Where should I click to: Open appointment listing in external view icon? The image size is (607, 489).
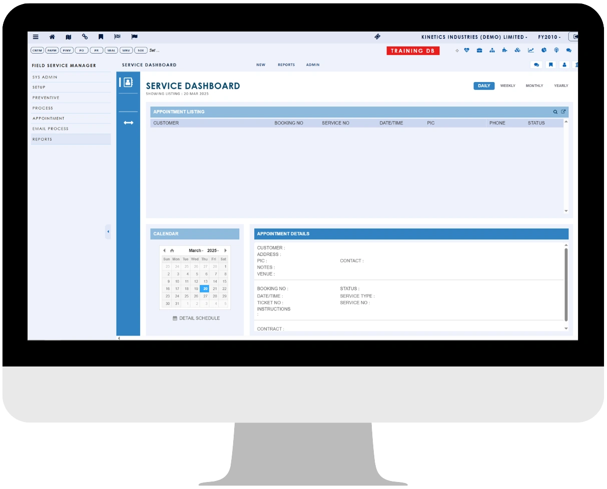(563, 112)
